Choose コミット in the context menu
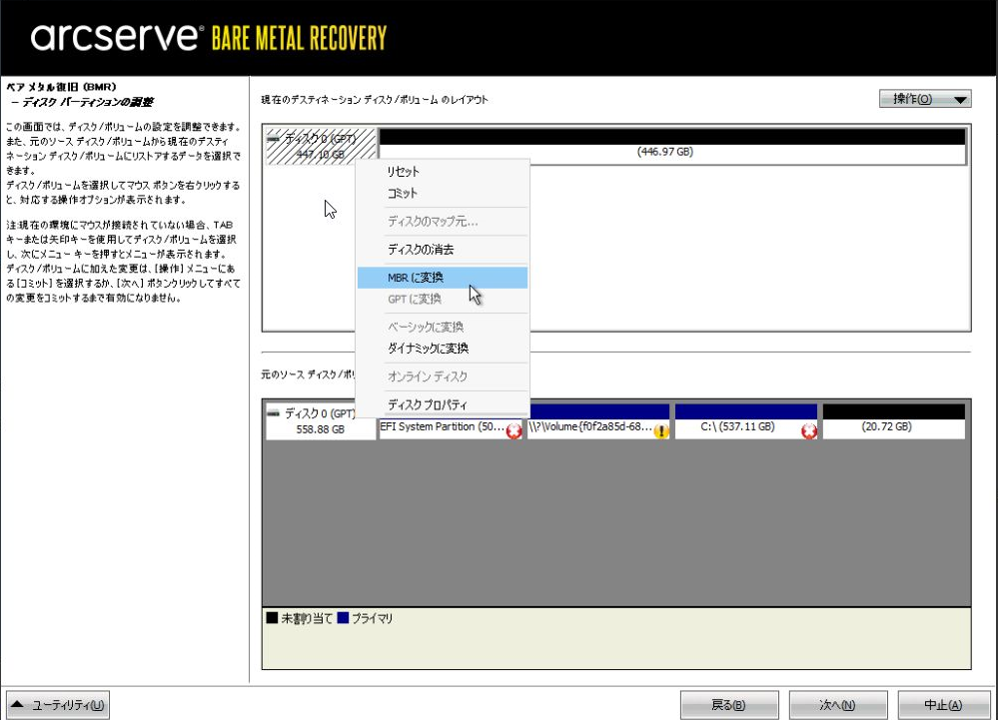Screen dimensions: 998x720 pos(443,194)
